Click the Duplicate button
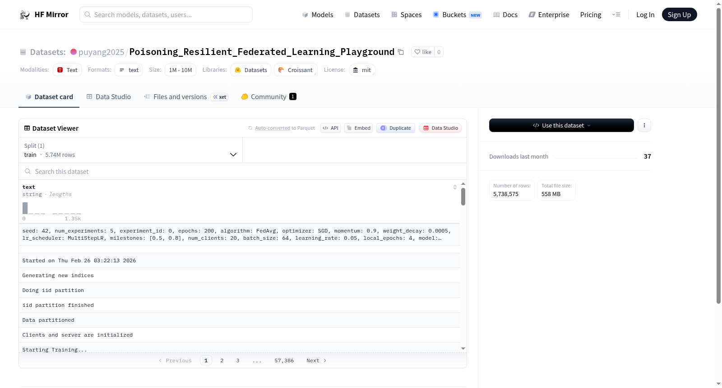The width and height of the screenshot is (722, 388). click(x=396, y=128)
